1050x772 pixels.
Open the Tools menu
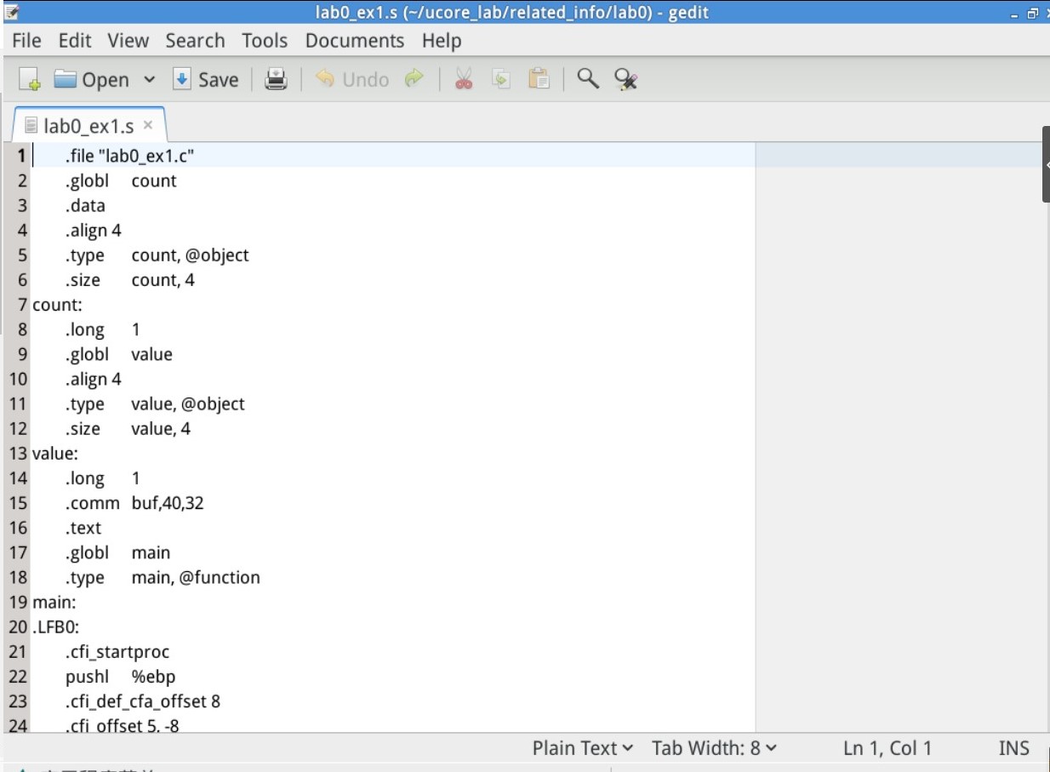point(265,41)
